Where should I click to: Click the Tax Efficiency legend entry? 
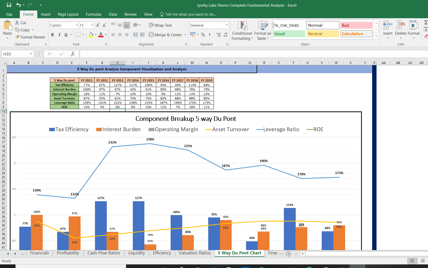(x=69, y=129)
